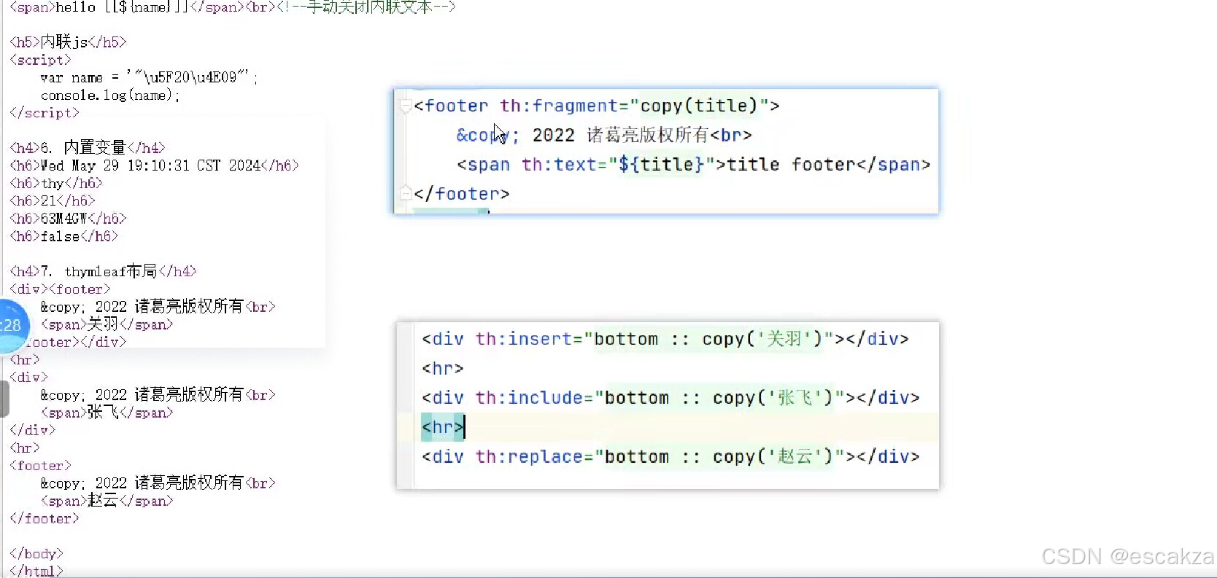Click the <div><footer> line in page source

(x=60, y=289)
